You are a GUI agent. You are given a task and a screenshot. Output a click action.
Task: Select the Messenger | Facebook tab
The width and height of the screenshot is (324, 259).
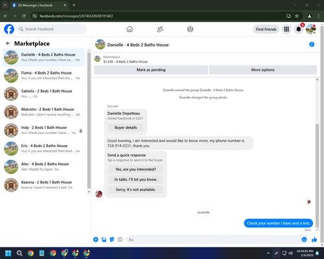(x=40, y=5)
